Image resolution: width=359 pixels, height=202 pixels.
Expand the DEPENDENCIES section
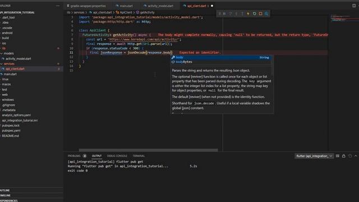click(31, 200)
